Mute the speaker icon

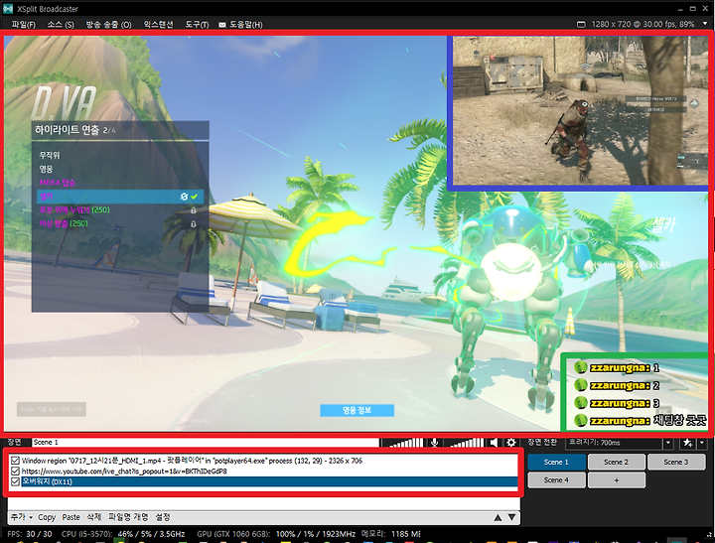pyautogui.click(x=494, y=442)
